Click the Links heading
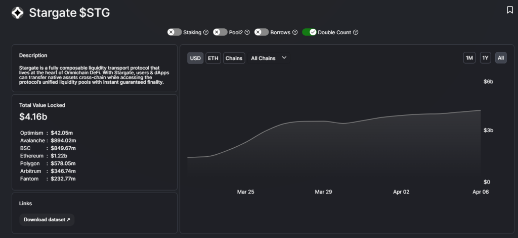Screen dimensions: 518x238 click(25, 203)
